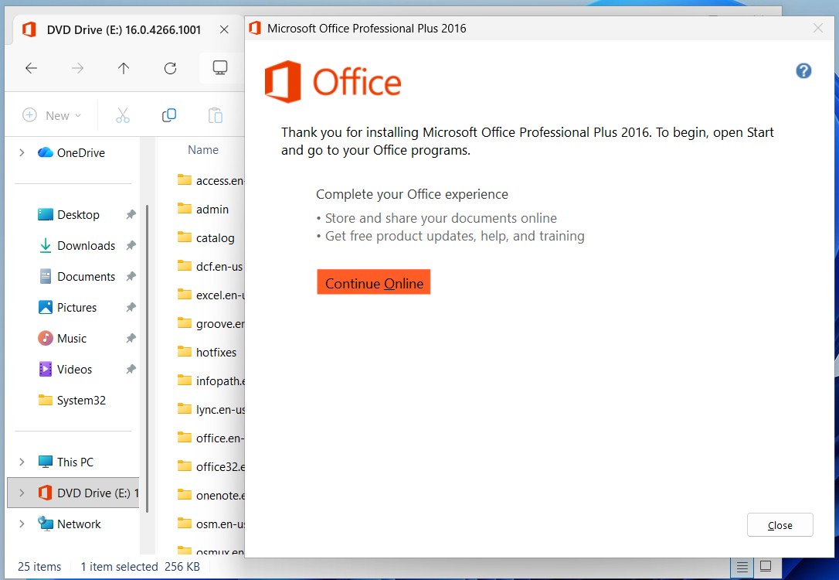Sort files by Name column header
This screenshot has height=580, width=839.
coord(203,150)
